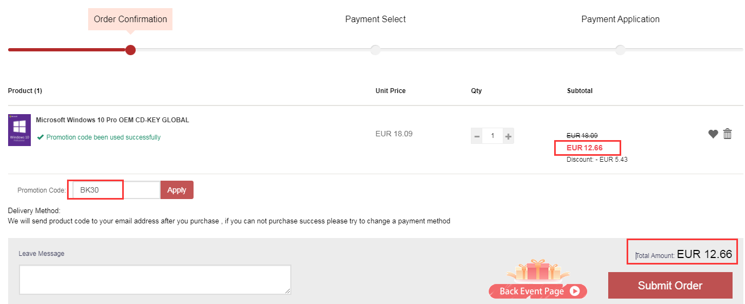745x304 pixels.
Task: Click the Payment Select progress dot
Action: 375,50
